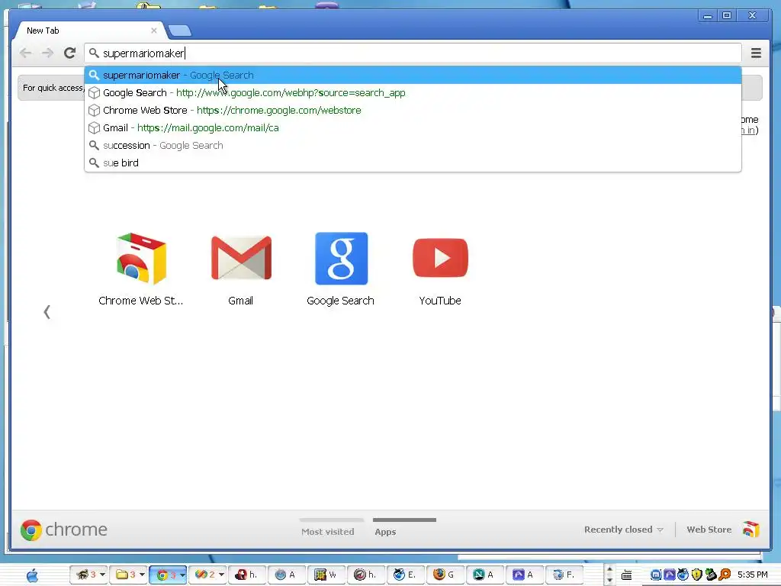Switch to the 'W' taskbar window

326,575
